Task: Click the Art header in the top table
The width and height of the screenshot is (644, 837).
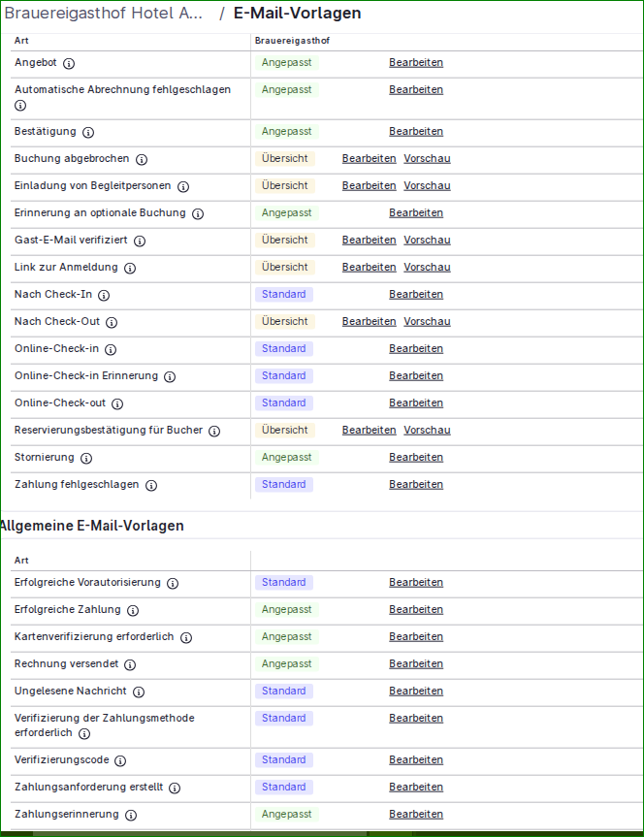Action: coord(21,41)
